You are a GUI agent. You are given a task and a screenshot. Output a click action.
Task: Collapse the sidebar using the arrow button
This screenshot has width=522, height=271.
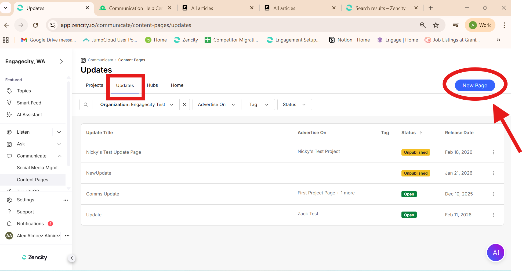(x=72, y=258)
